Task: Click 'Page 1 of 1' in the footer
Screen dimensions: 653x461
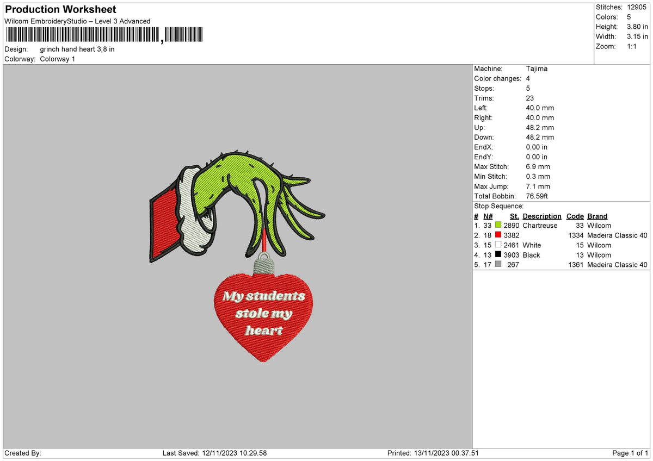Action: click(x=630, y=453)
